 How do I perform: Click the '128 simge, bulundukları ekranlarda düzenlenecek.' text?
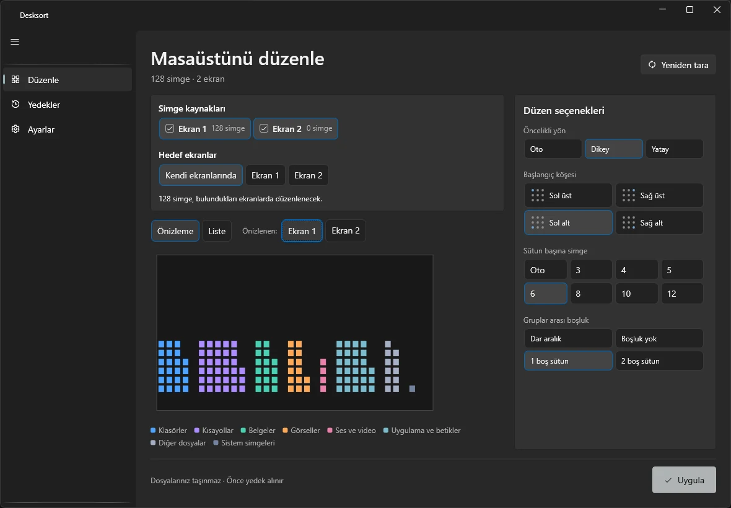[x=240, y=198]
